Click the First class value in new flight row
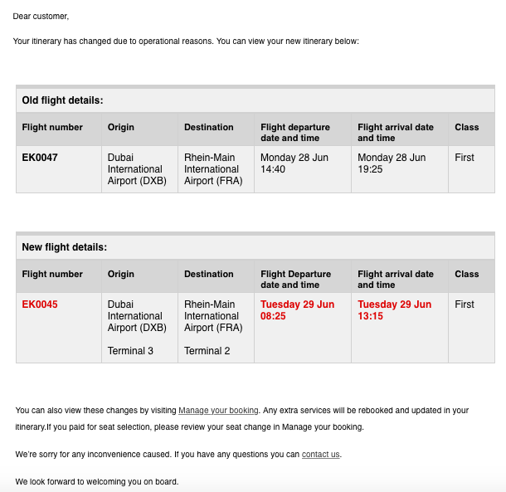506x492 pixels. point(465,304)
